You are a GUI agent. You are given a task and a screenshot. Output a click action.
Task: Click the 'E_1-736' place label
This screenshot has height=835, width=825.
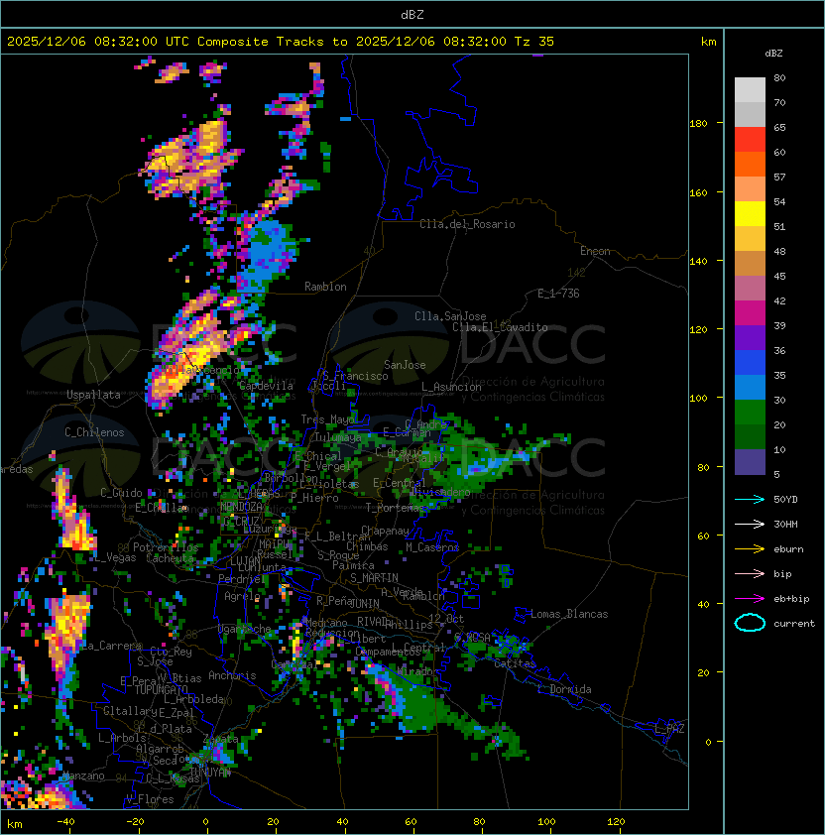click(x=558, y=294)
